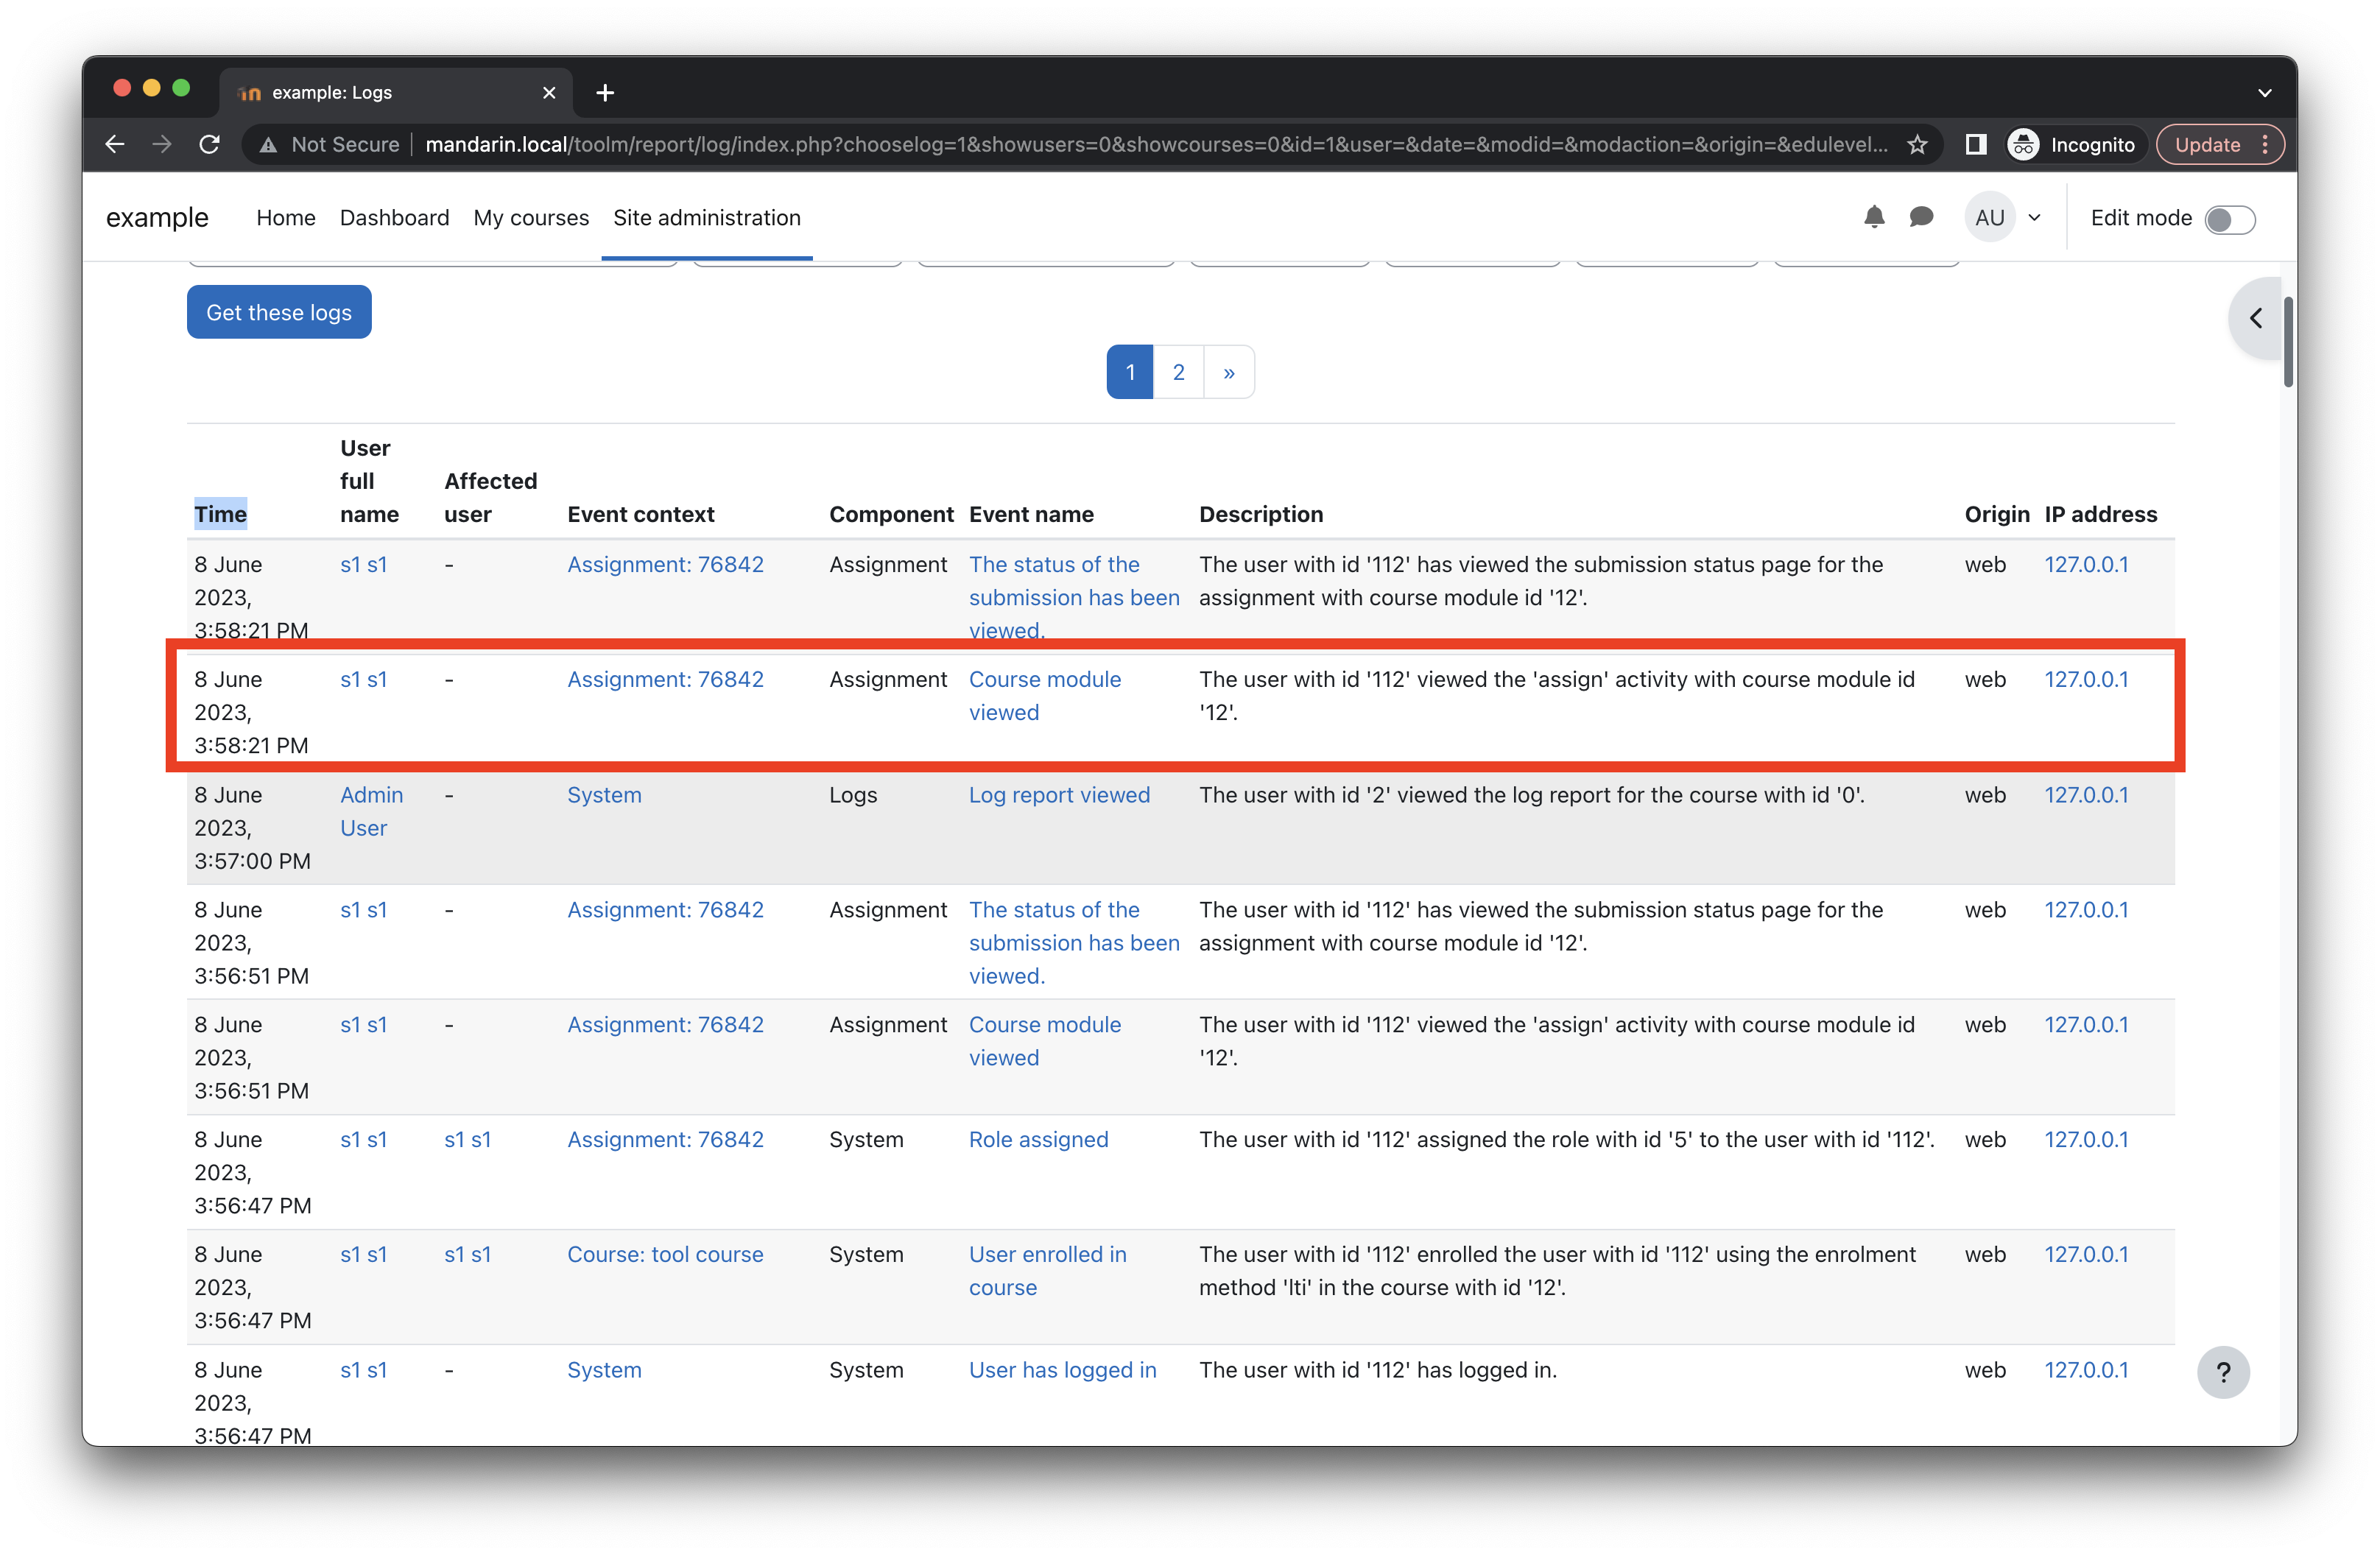Viewport: 2380px width, 1555px height.
Task: Open the help question mark button
Action: click(2223, 1372)
